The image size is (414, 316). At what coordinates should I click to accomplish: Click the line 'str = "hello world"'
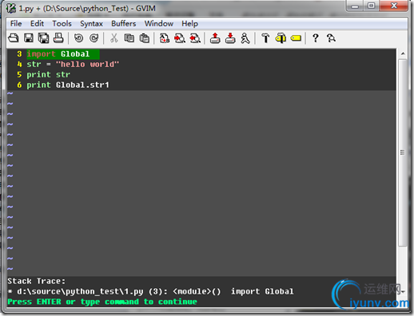click(73, 65)
